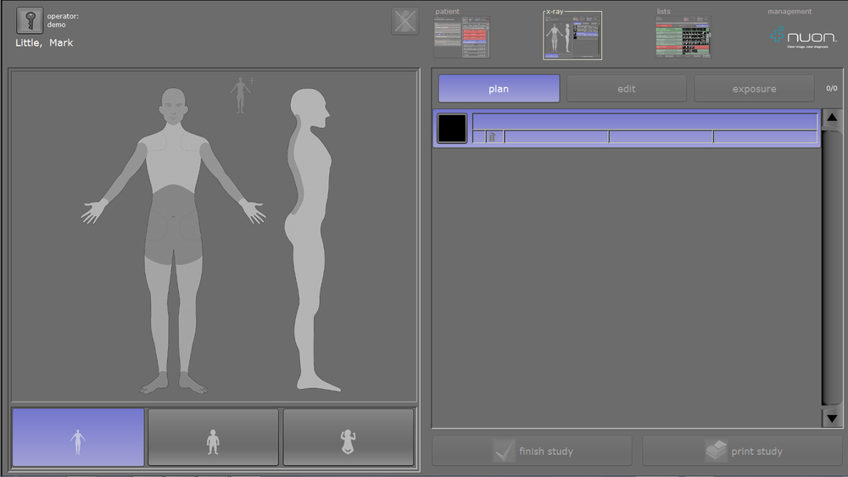Open the x-ray screen thumbnail

point(572,36)
